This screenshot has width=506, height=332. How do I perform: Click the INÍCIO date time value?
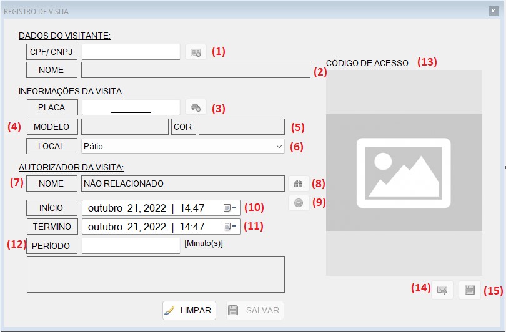point(146,208)
